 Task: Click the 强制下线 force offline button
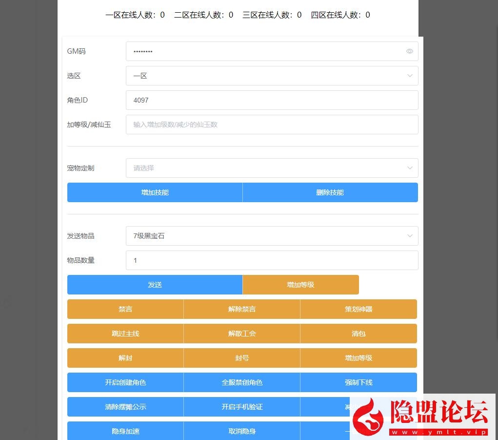[358, 382]
